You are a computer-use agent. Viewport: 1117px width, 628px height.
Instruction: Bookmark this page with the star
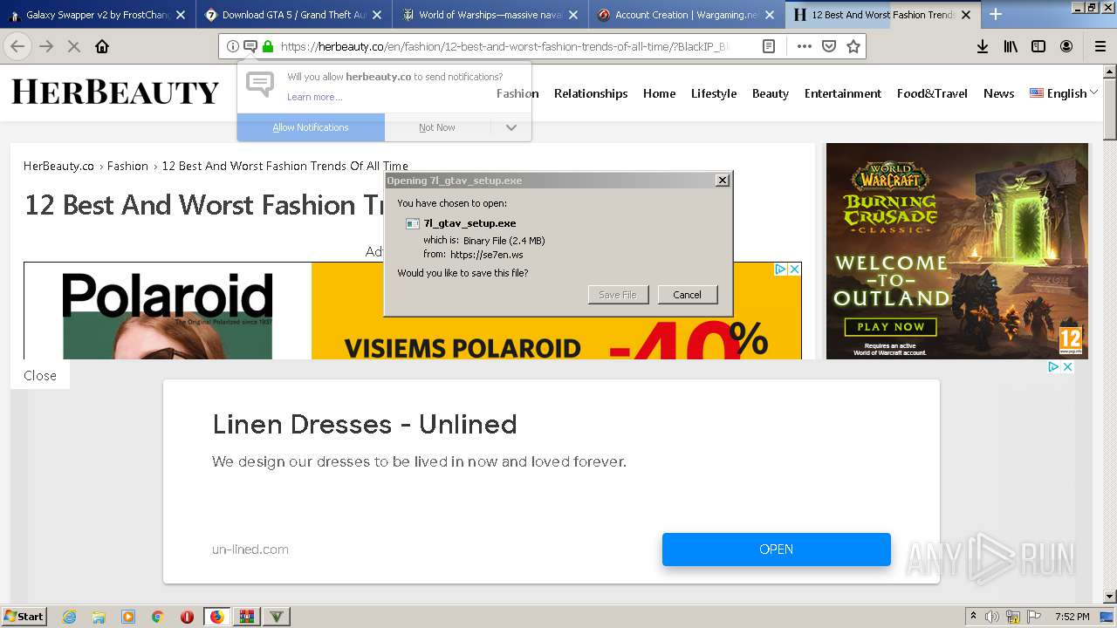[853, 46]
